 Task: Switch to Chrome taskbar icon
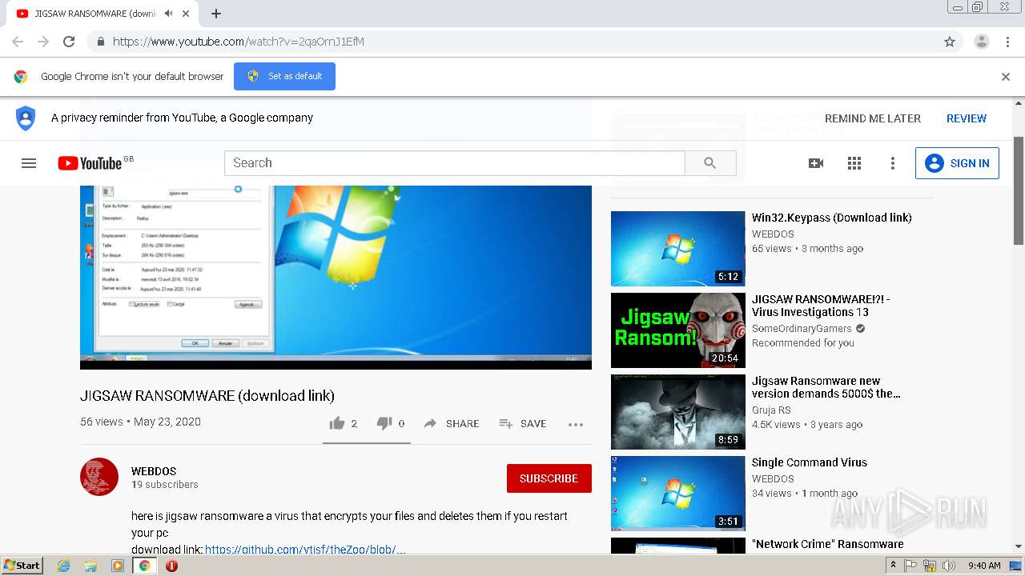pyautogui.click(x=144, y=566)
